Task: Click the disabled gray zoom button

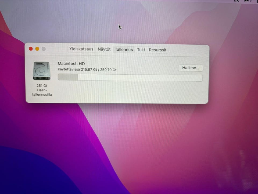Action: [x=44, y=49]
